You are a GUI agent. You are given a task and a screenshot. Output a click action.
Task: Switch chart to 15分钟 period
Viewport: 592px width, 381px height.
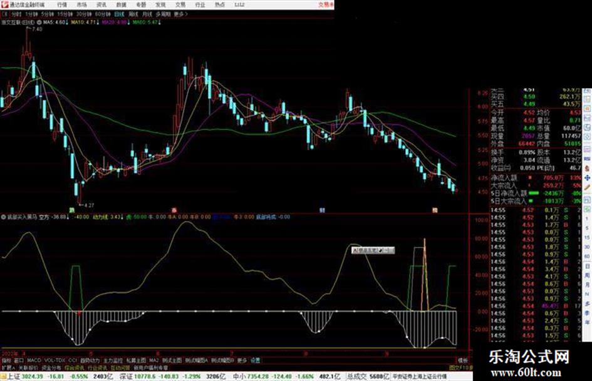[65, 14]
